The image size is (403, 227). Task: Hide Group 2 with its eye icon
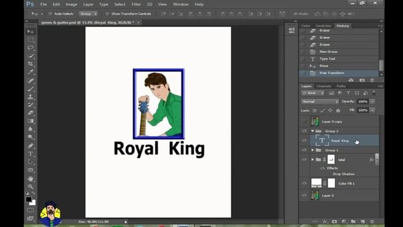tap(304, 131)
